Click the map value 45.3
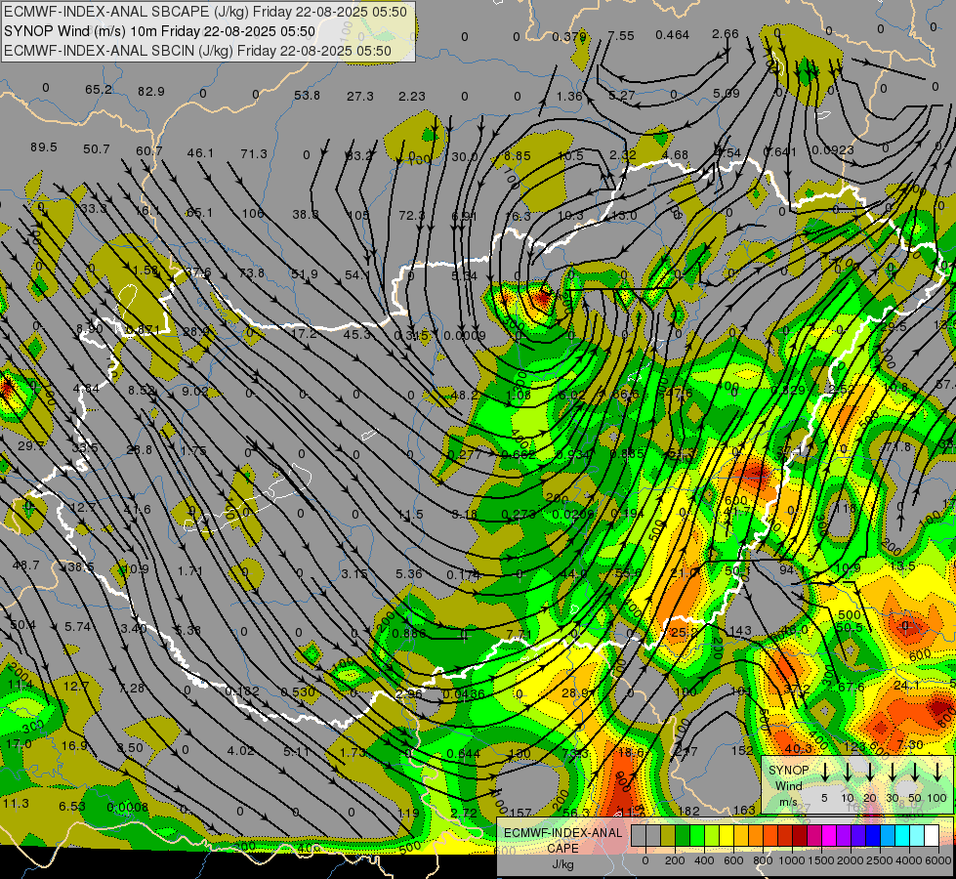Screen dimensions: 956x879 click(x=356, y=334)
